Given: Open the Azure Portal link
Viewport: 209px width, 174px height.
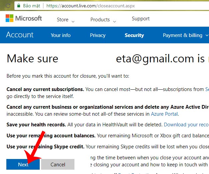Looking at the screenshot, I should 165,114.
